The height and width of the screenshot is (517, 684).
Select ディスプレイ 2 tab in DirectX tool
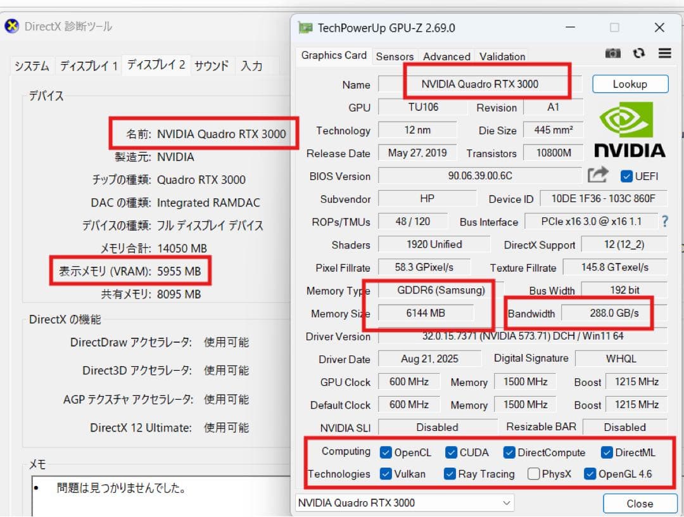pos(156,65)
